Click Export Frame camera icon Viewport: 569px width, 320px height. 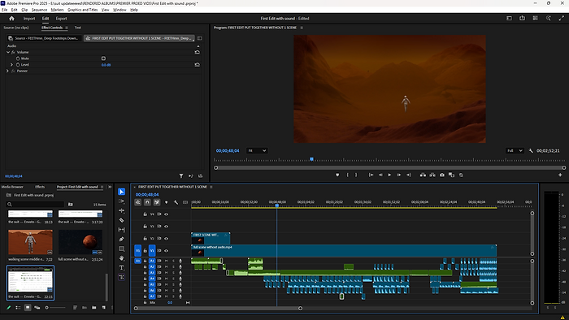(442, 175)
